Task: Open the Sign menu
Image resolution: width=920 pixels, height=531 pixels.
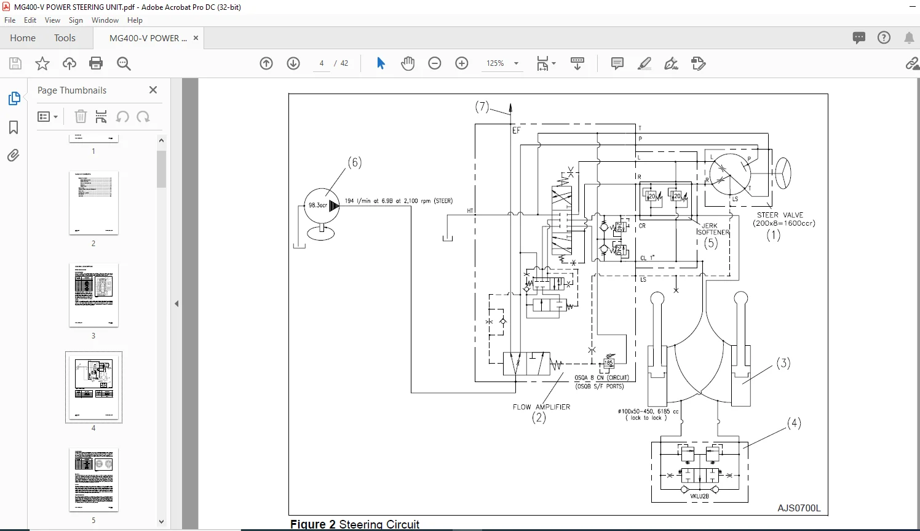Action: pyautogui.click(x=76, y=20)
